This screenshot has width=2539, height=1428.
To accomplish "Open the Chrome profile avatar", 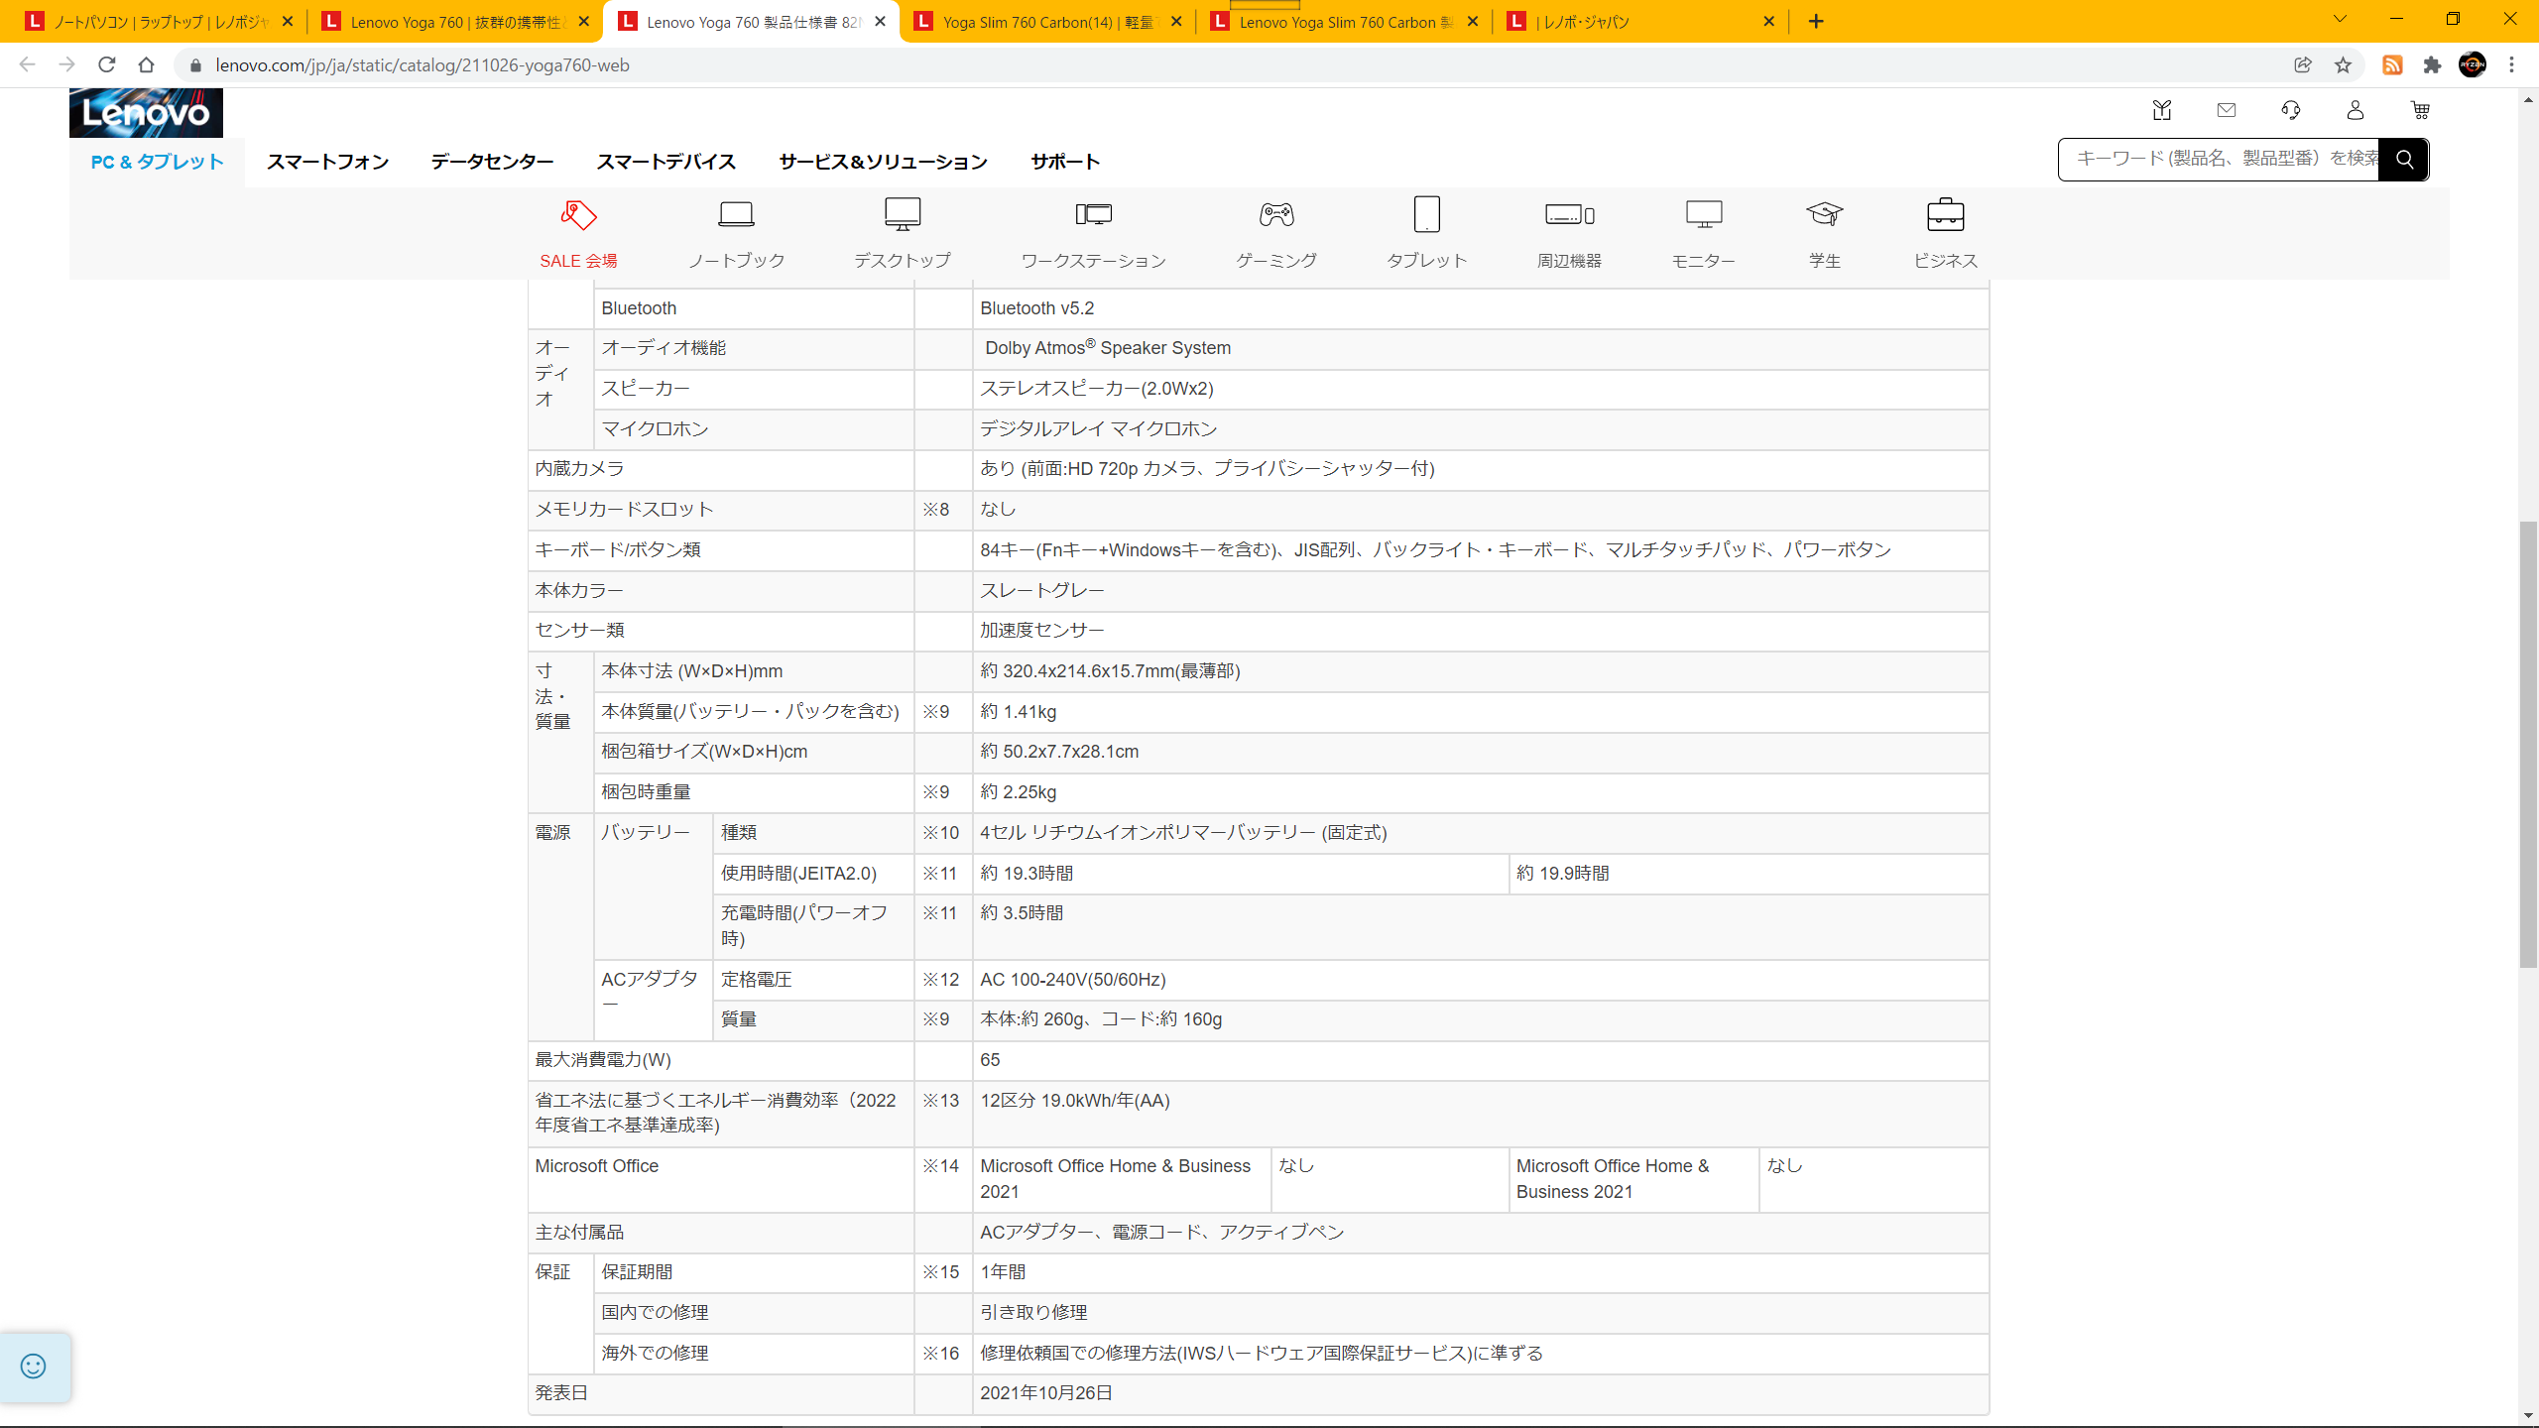I will point(2473,65).
